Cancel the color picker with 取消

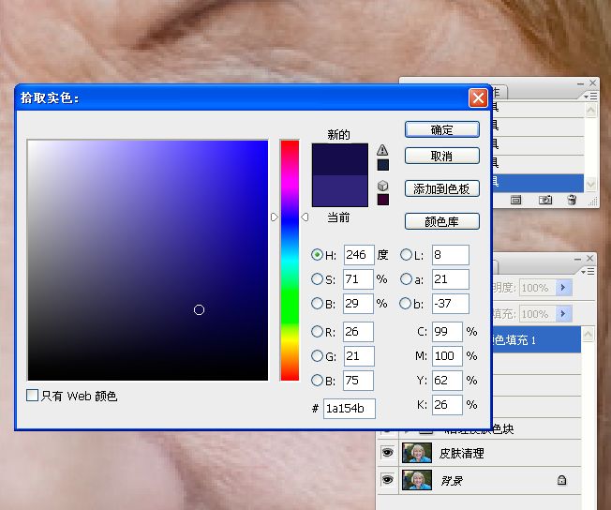(x=442, y=156)
